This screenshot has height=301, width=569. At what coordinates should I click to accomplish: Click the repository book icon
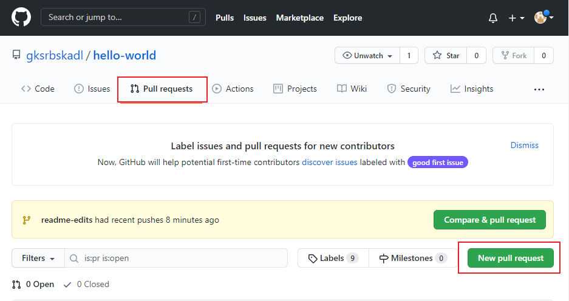16,55
